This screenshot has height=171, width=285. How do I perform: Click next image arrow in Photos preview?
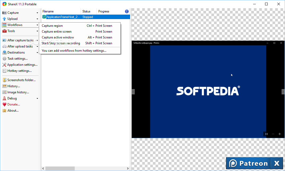(283, 92)
